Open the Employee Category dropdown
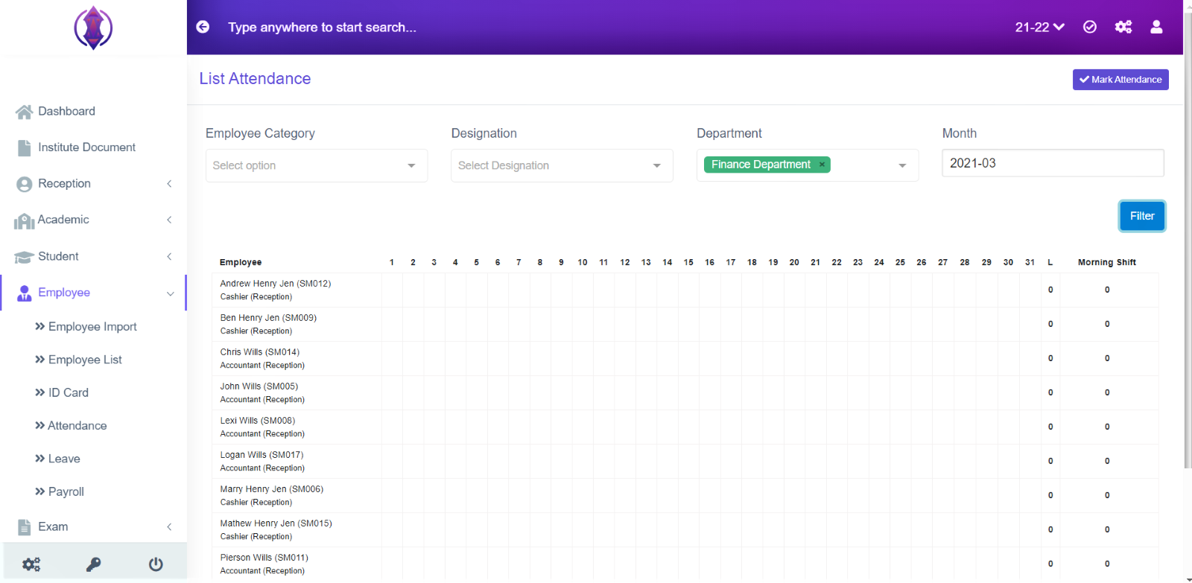Image resolution: width=1192 pixels, height=583 pixels. 317,165
